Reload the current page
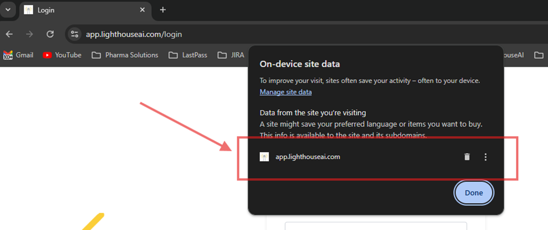 [50, 34]
